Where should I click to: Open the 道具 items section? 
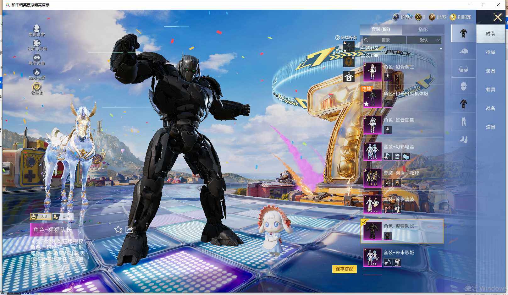click(490, 127)
